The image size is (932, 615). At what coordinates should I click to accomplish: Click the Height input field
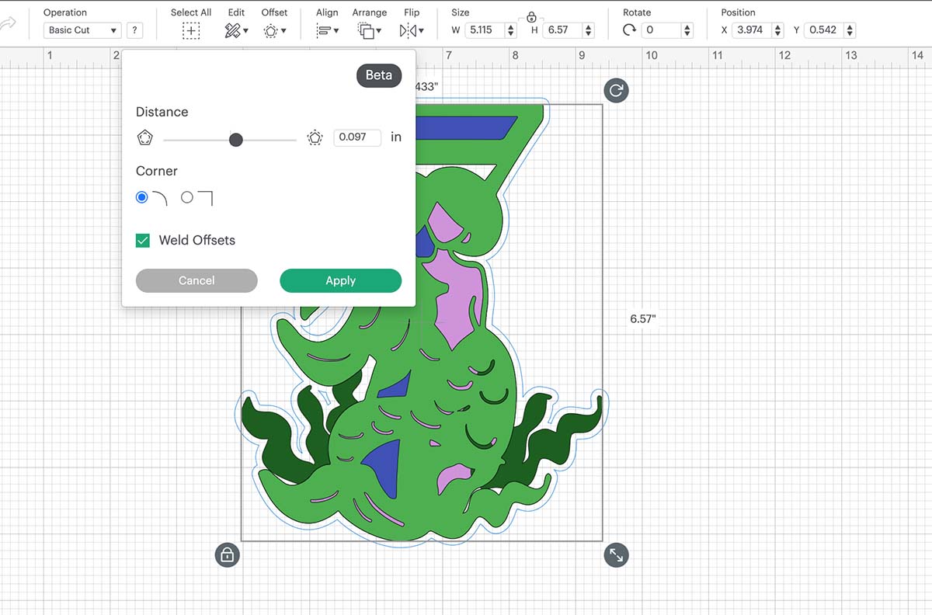pos(563,30)
